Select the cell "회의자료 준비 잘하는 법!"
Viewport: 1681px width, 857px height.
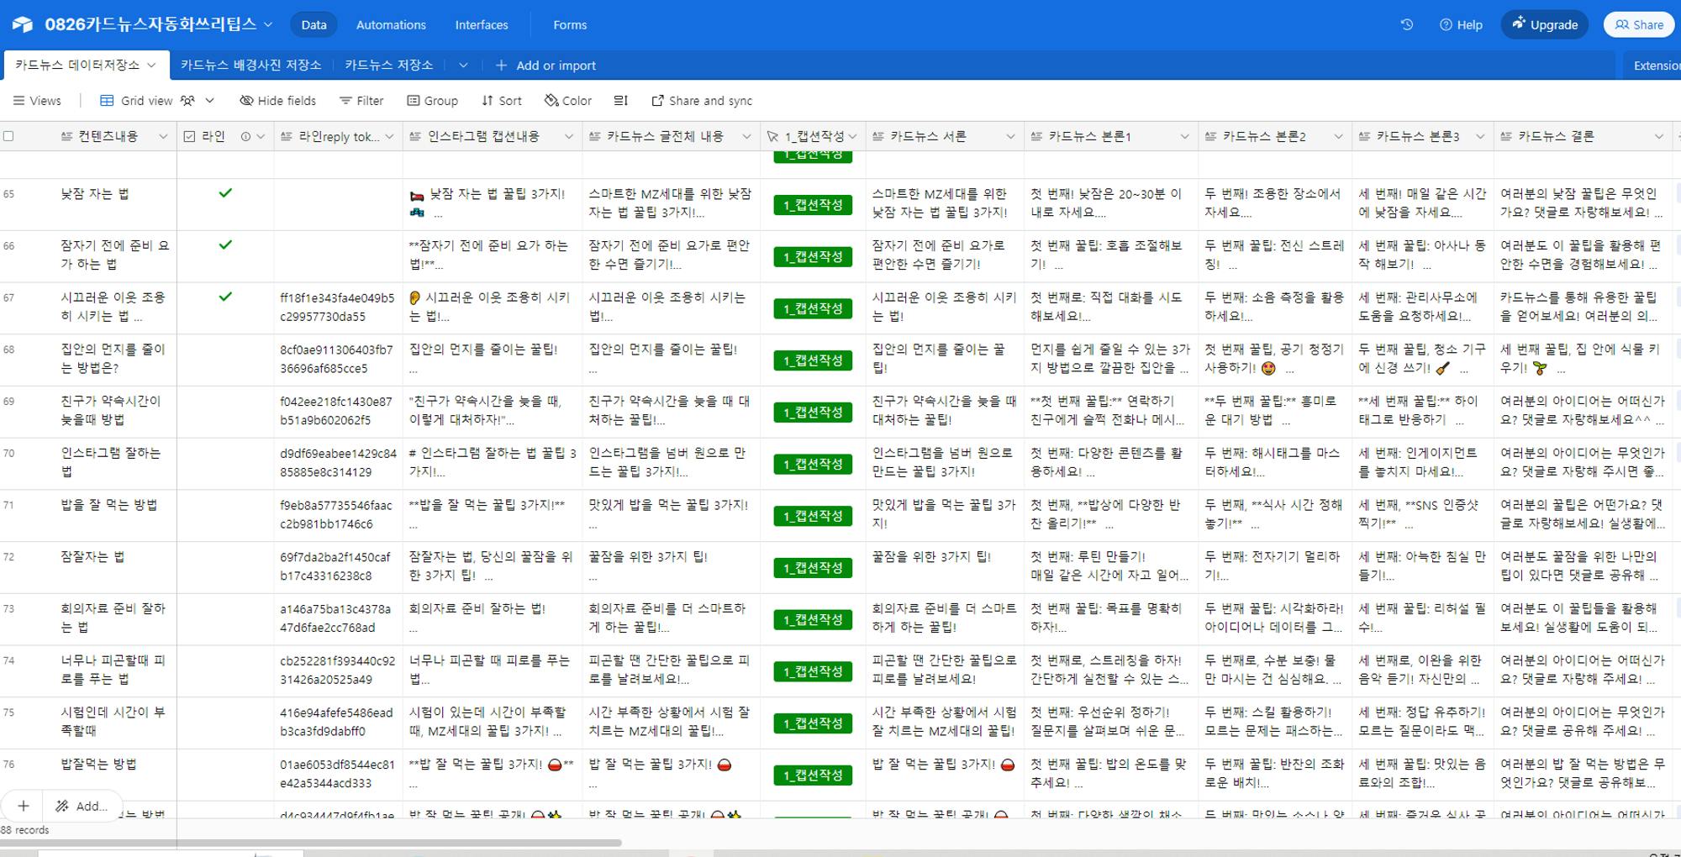[x=493, y=619]
